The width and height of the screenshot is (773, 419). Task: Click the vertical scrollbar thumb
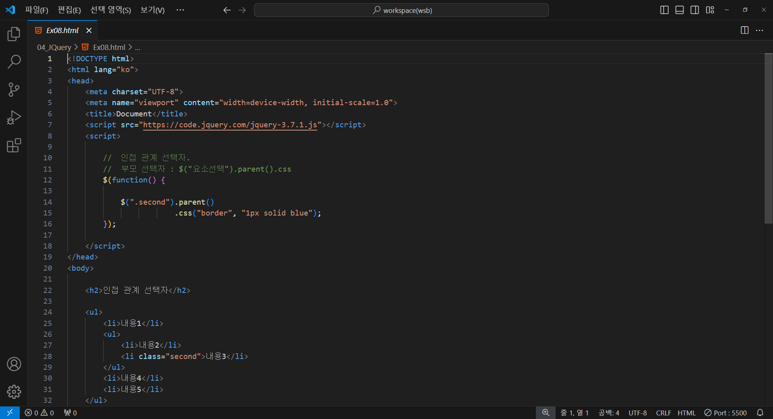click(768, 138)
